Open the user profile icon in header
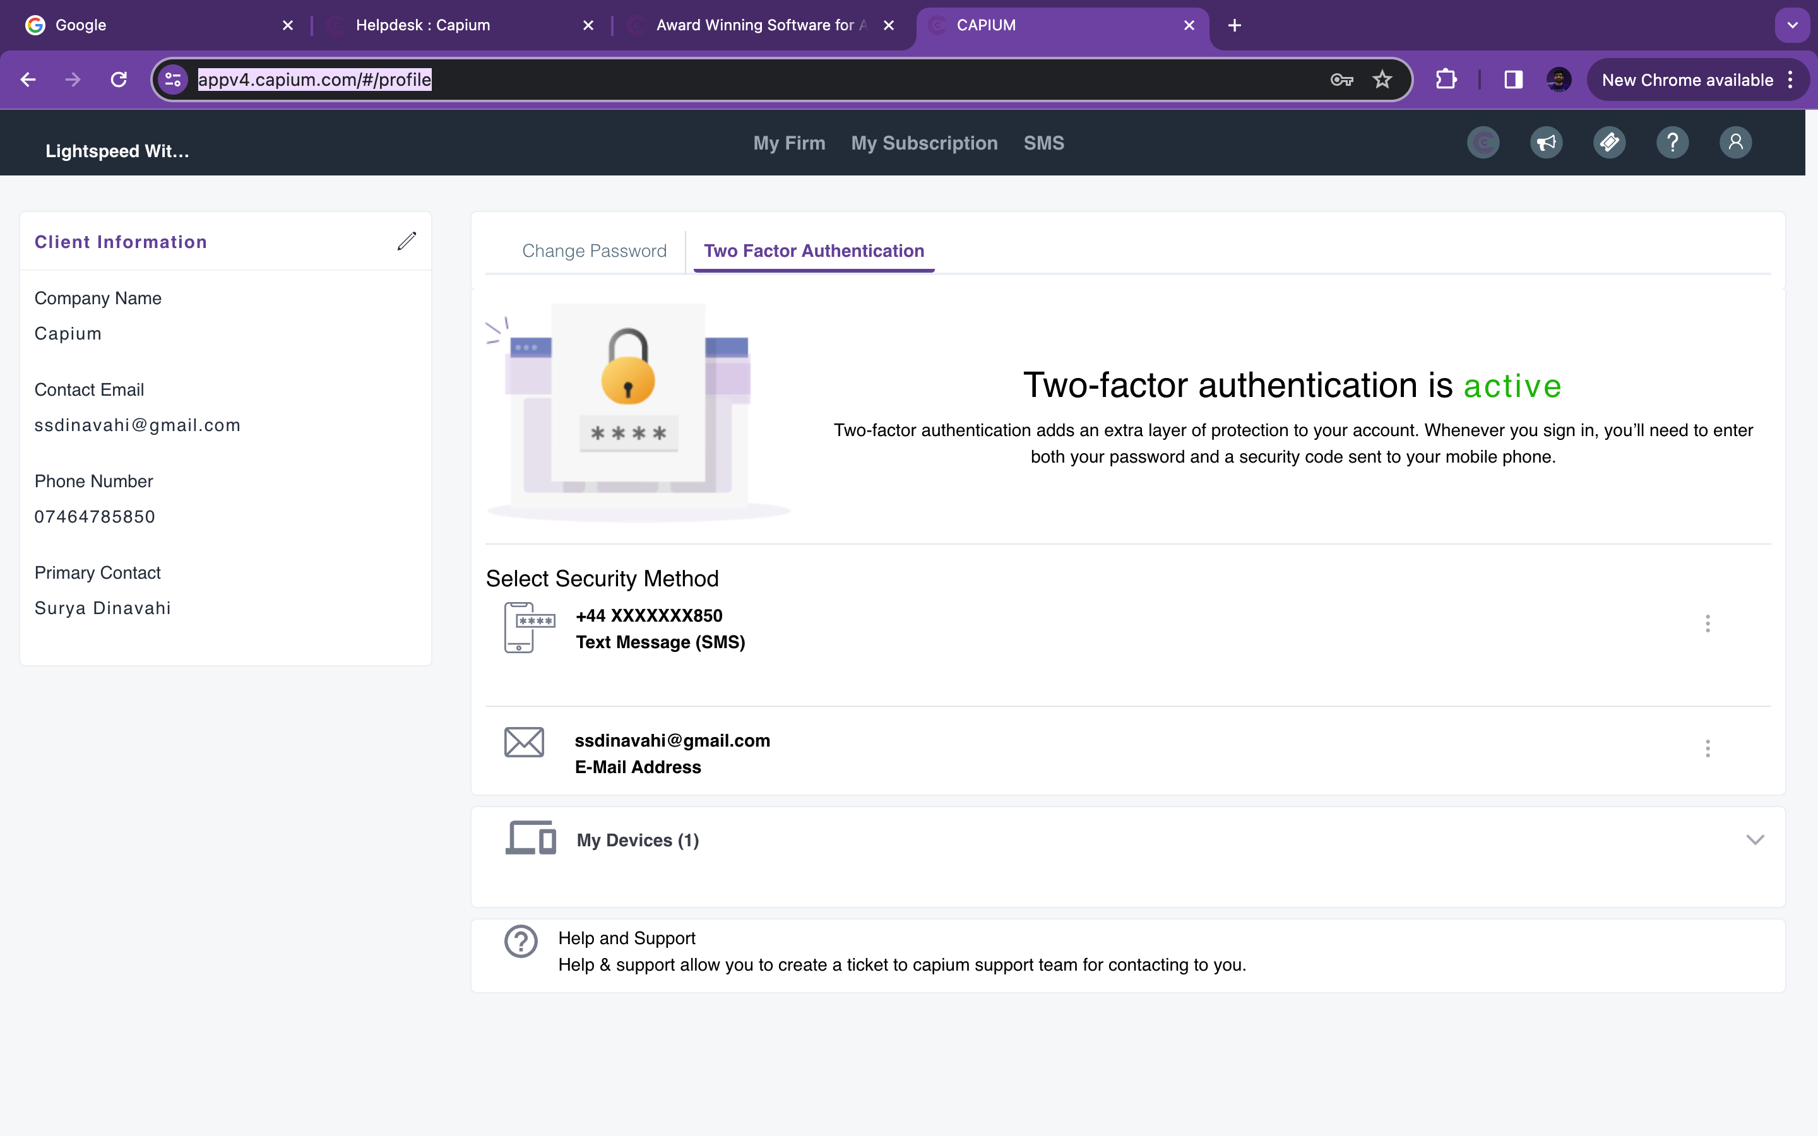1818x1136 pixels. tap(1735, 143)
